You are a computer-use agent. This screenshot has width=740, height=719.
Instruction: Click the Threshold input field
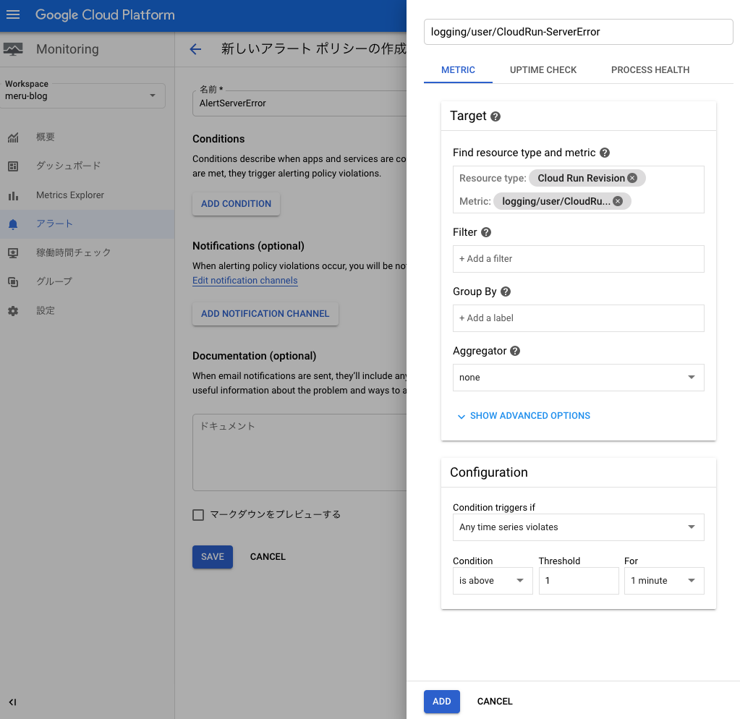579,580
